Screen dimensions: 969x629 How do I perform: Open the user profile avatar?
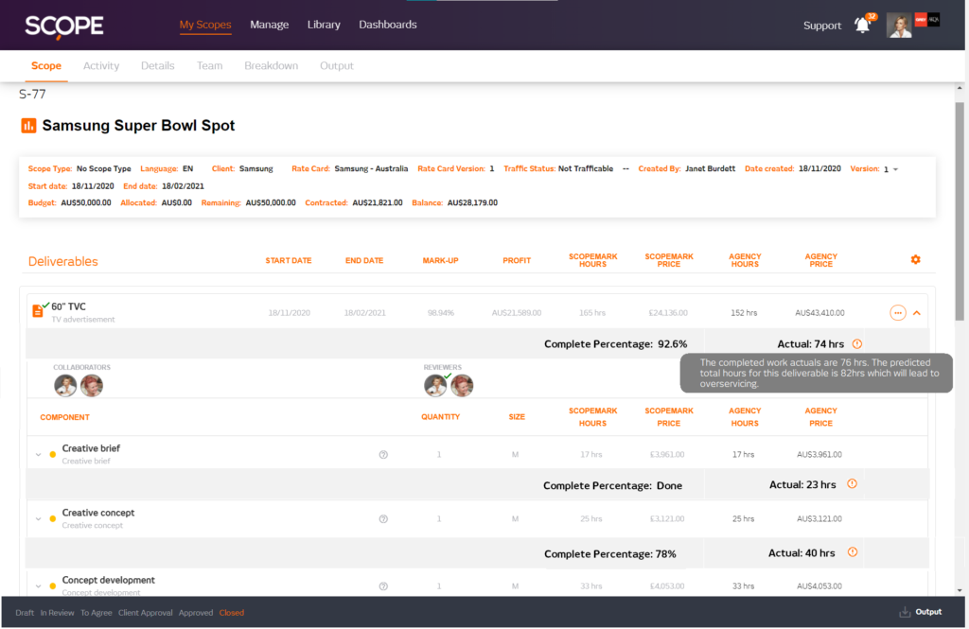[x=899, y=26]
